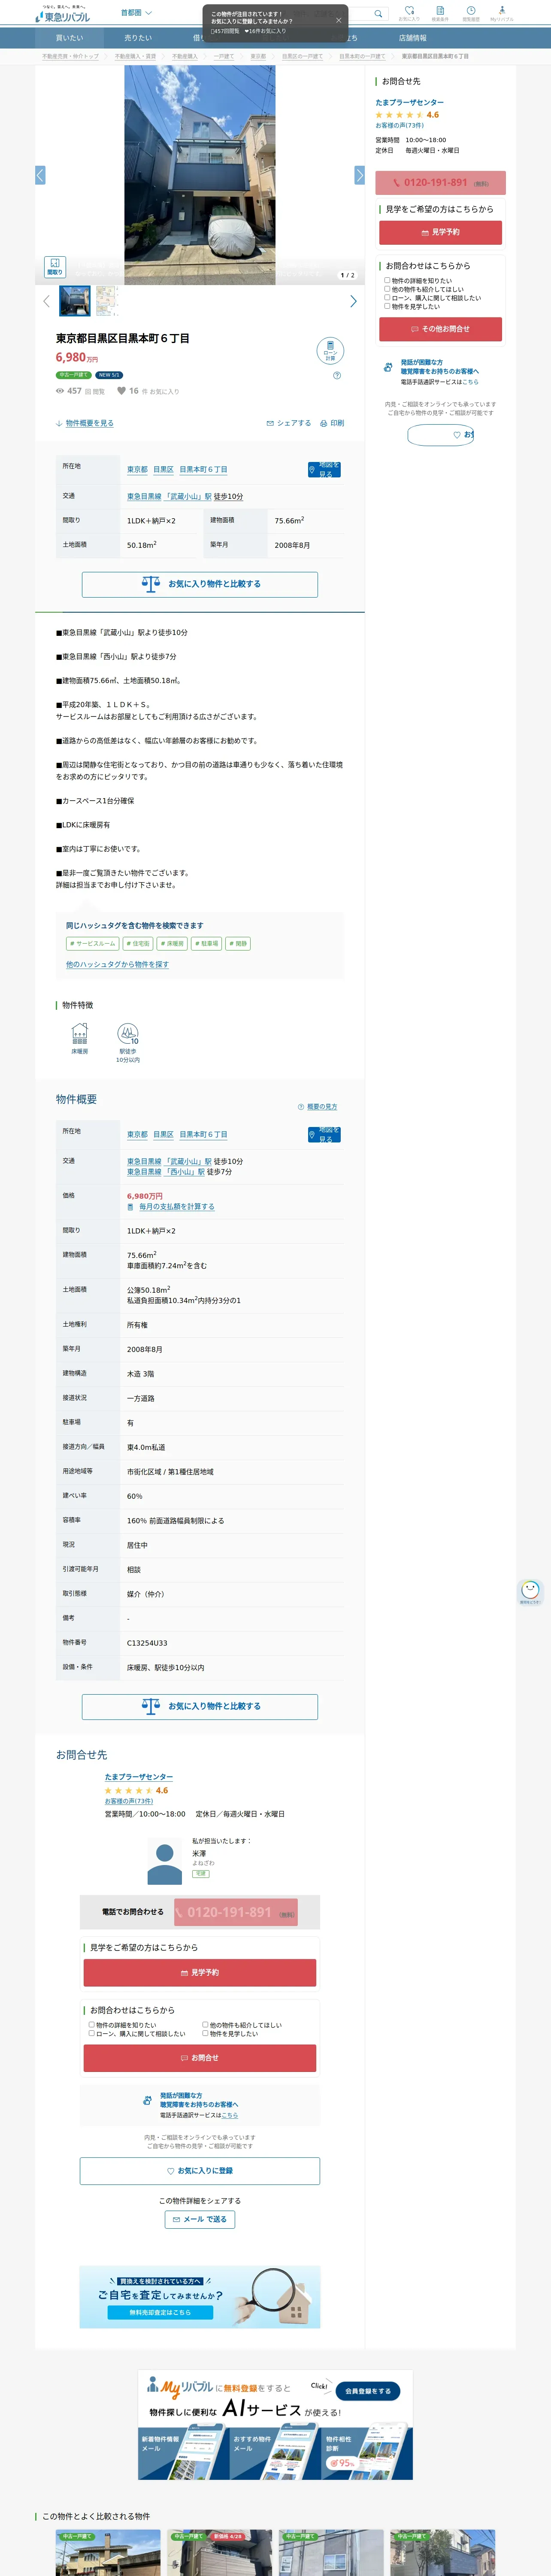The image size is (551, 2576).
Task: Check bottom form 物件を見学したい
Action: tap(205, 2033)
